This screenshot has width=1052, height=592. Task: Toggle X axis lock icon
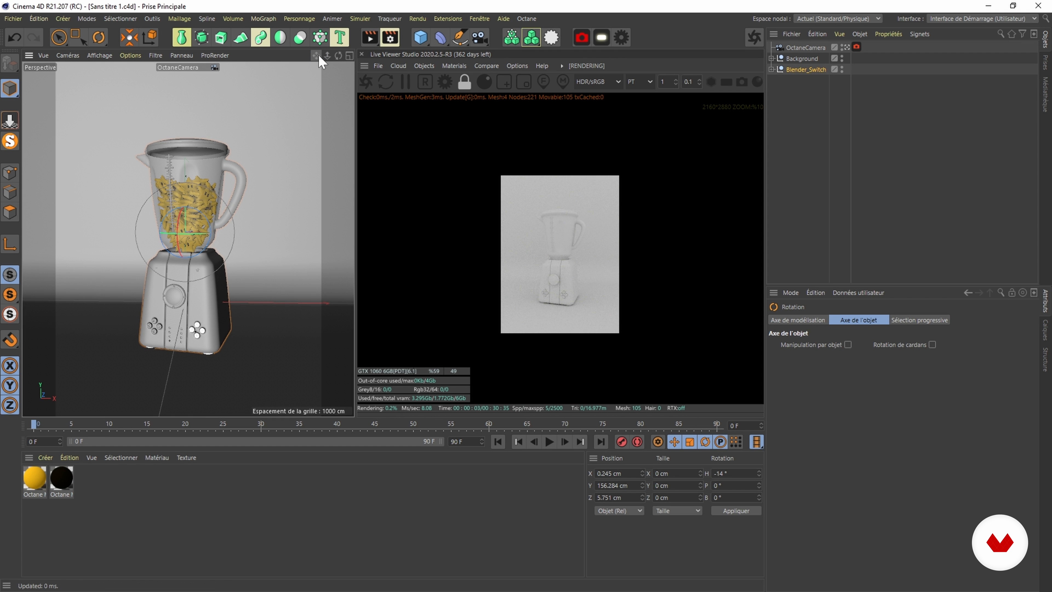point(10,366)
